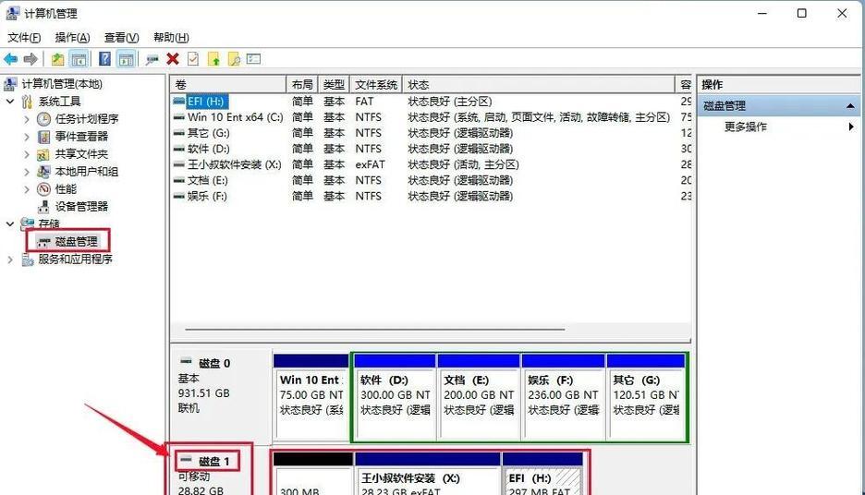865x495 pixels.
Task: Click the 存储 storage icon
Action: [x=27, y=223]
